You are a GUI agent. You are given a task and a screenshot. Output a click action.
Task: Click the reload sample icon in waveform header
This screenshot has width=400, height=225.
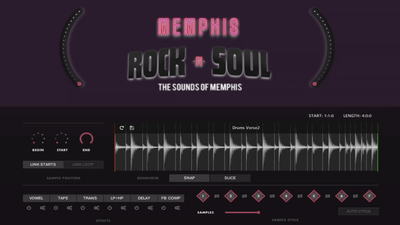[122, 128]
